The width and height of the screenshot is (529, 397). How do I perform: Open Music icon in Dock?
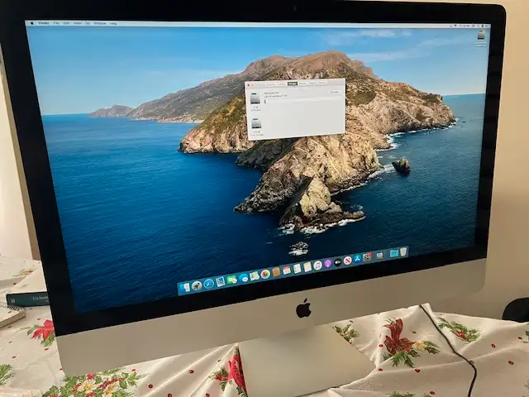point(317,265)
